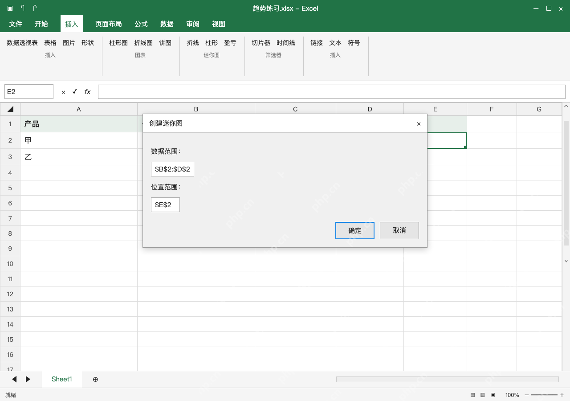Viewport: 570px width, 401px height.
Task: Open the fx insert function button
Action: point(87,92)
